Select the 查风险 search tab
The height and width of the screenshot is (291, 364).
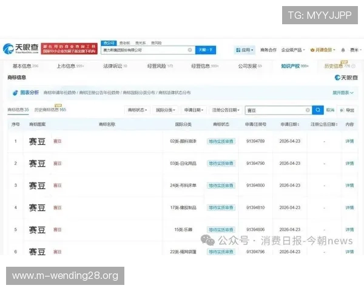[157, 43]
